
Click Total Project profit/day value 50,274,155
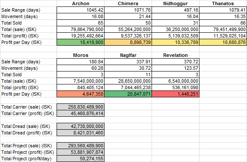[x=80, y=159]
